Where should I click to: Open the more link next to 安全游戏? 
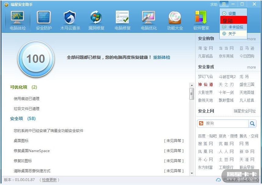tap(251, 67)
